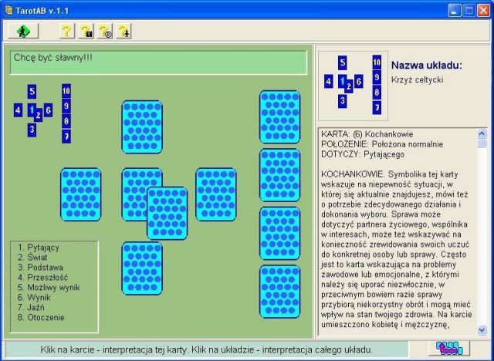Screen dimensions: 494x361
Task: Click '1. Pytający' in the legend list
Action: pyautogui.click(x=39, y=248)
